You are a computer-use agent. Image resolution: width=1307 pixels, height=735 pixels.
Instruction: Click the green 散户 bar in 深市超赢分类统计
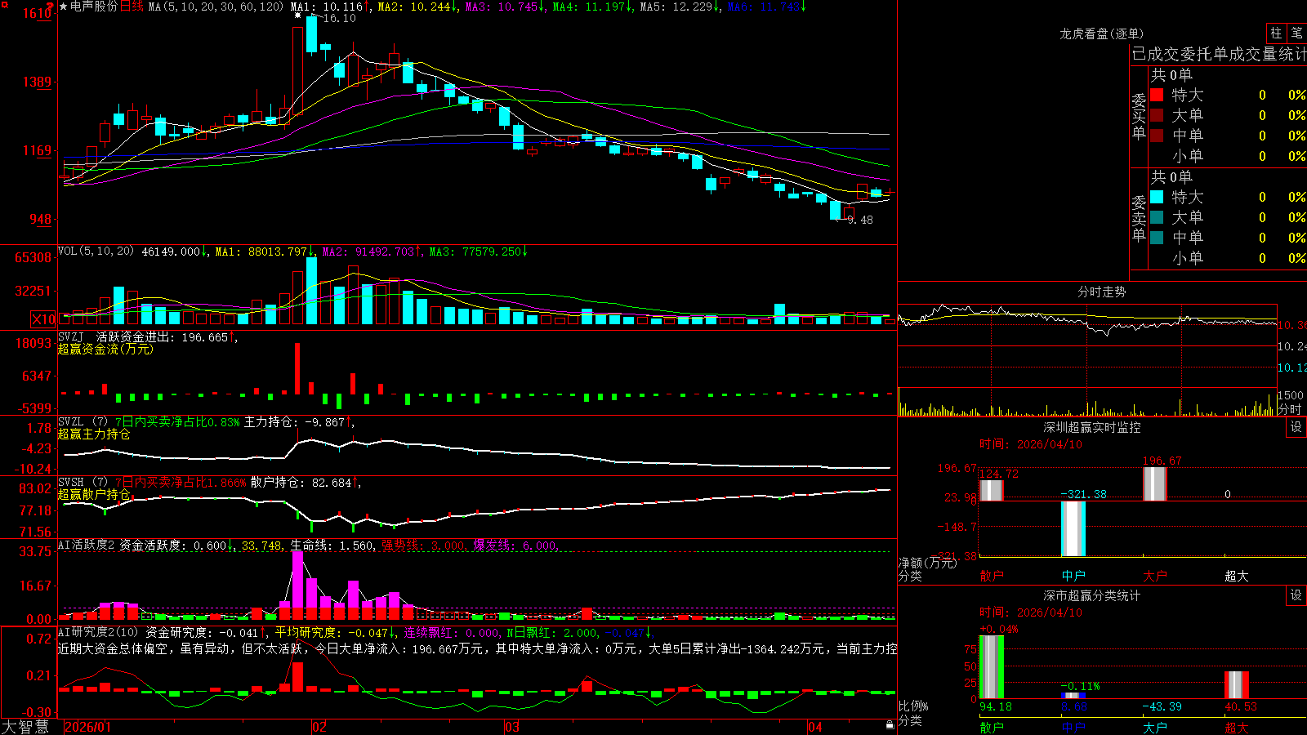coord(992,667)
